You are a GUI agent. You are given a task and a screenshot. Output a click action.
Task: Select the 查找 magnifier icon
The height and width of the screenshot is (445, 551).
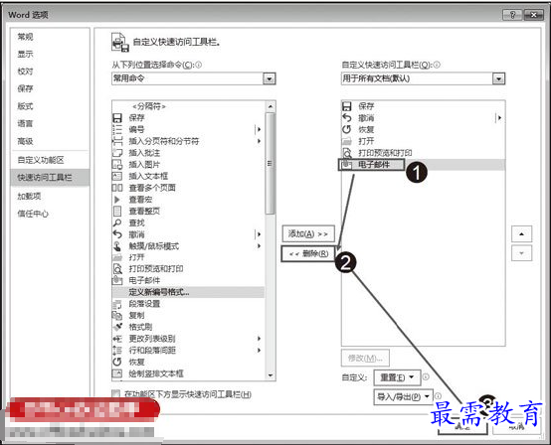117,222
